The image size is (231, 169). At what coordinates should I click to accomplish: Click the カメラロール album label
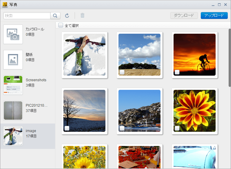(35, 29)
